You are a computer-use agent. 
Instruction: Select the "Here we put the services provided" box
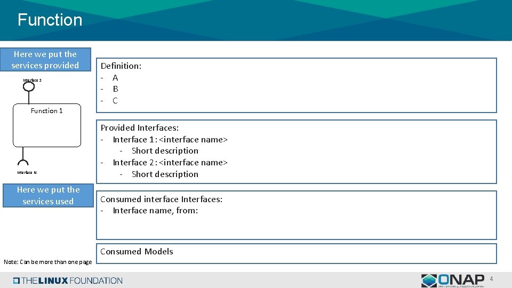(45, 59)
